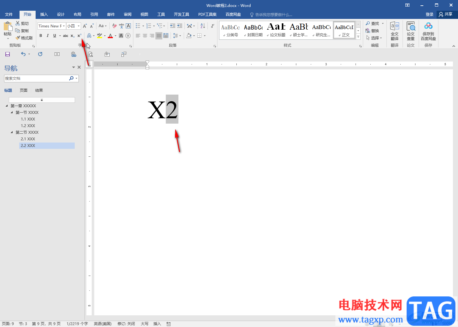458x327 pixels.
Task: Open Full Text Translation tool
Action: 395,31
